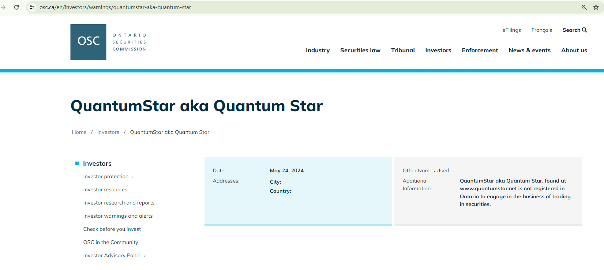Click the zoom magnifier icon in address bar
The height and width of the screenshot is (270, 604).
[x=584, y=7]
